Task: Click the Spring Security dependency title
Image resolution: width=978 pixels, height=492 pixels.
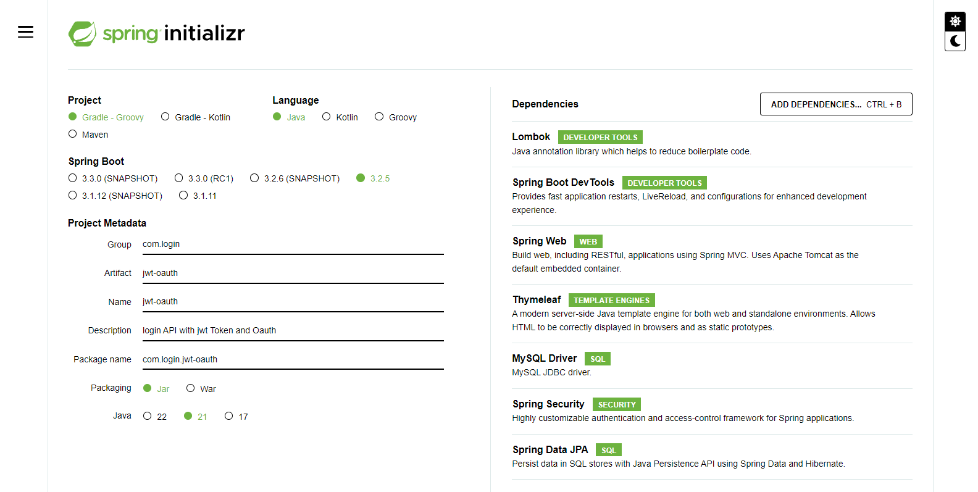Action: pyautogui.click(x=548, y=404)
